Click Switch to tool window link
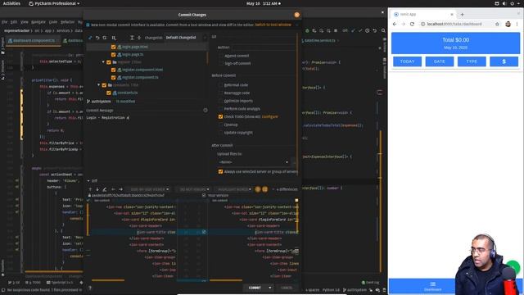This screenshot has height=295, width=524. tap(273, 25)
